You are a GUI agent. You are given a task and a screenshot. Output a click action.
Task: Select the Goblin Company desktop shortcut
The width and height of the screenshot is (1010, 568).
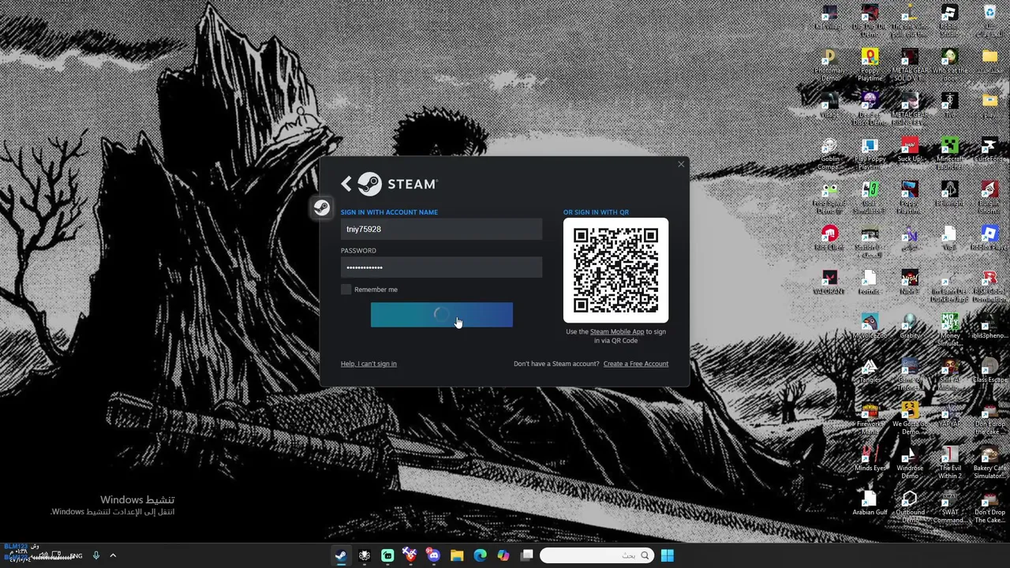pos(829,153)
